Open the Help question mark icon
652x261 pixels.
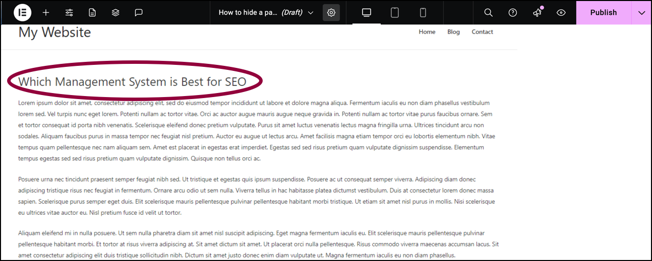[x=513, y=13]
